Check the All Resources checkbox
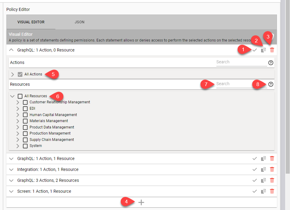The image size is (290, 210). click(20, 96)
